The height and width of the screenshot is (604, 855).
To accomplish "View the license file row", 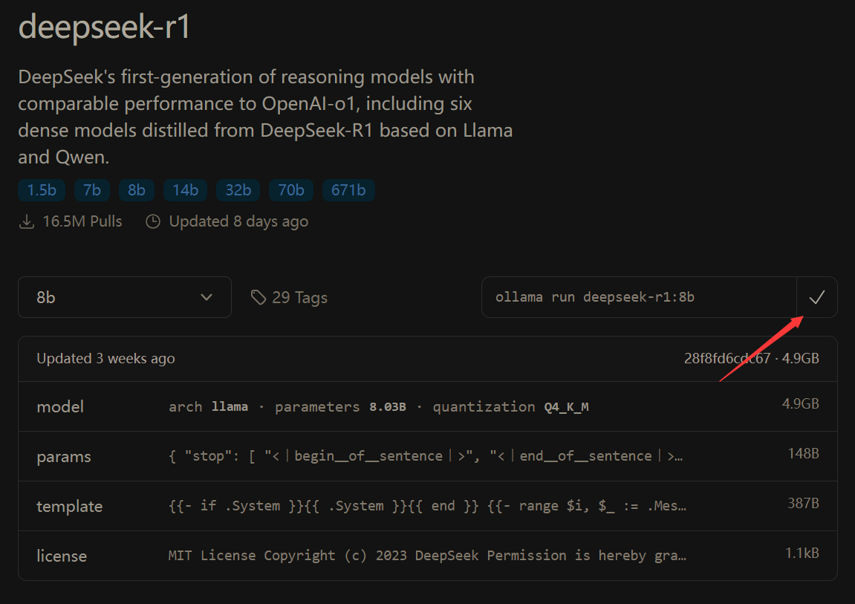I will click(427, 556).
